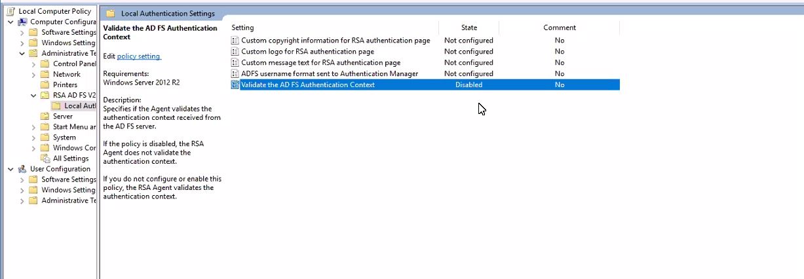Click the policy icon beside Custom logo setting
Viewport: 804px width, 279px height.
235,52
